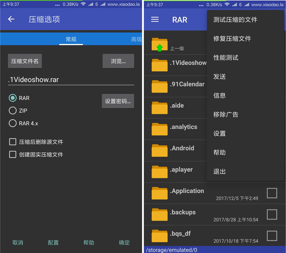Select the RAR 4.x format option

click(13, 123)
